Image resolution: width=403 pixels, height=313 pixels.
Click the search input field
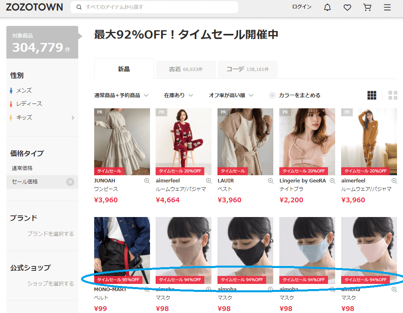pyautogui.click(x=154, y=7)
